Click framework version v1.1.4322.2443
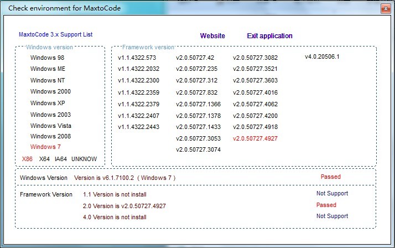Screen dimensions: 395x248 (x=138, y=127)
